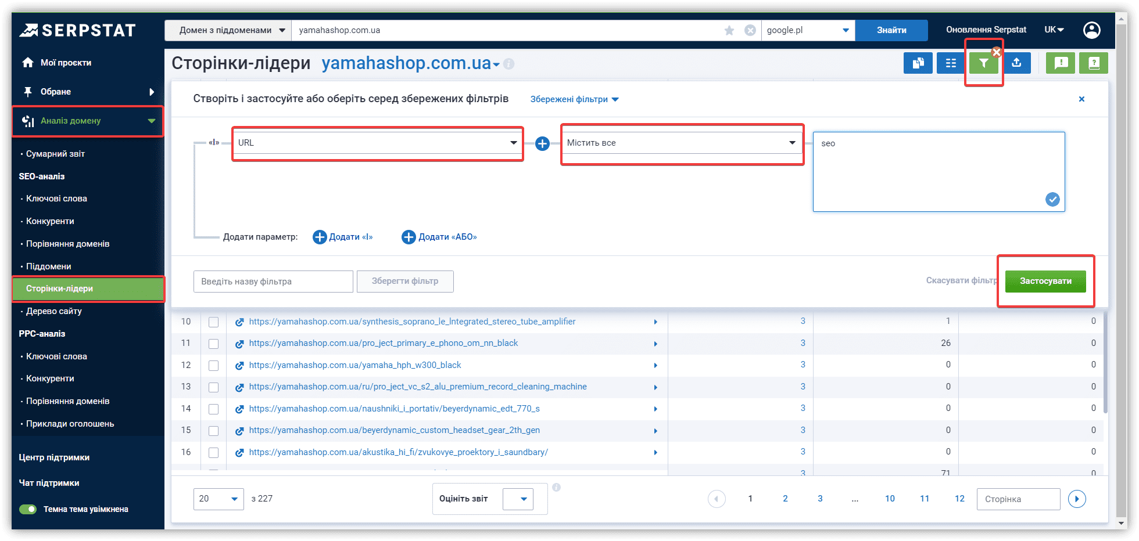Open synthesis_soprano URL external link icon
1139x541 pixels.
(x=239, y=322)
